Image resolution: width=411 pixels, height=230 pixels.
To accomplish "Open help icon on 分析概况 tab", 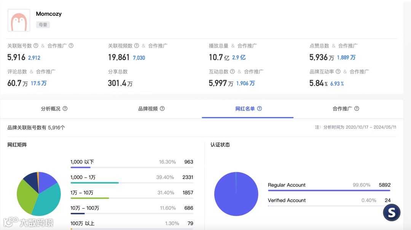I will (65, 109).
